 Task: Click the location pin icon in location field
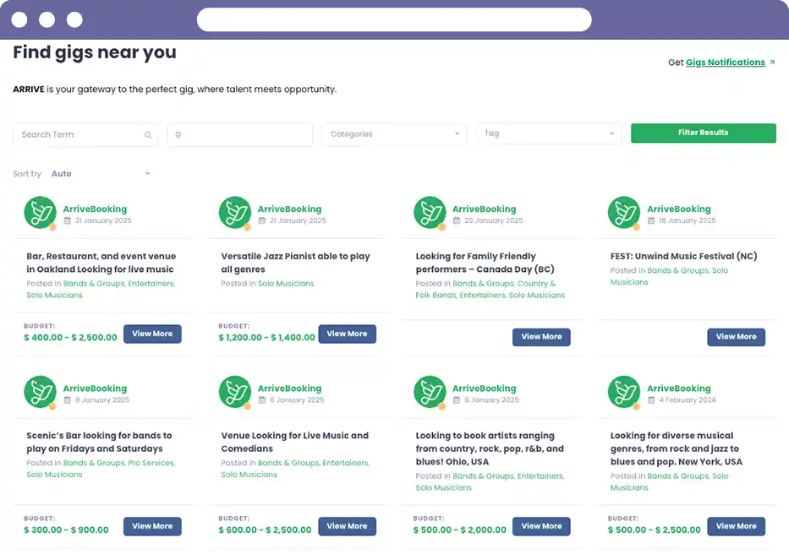(x=178, y=135)
